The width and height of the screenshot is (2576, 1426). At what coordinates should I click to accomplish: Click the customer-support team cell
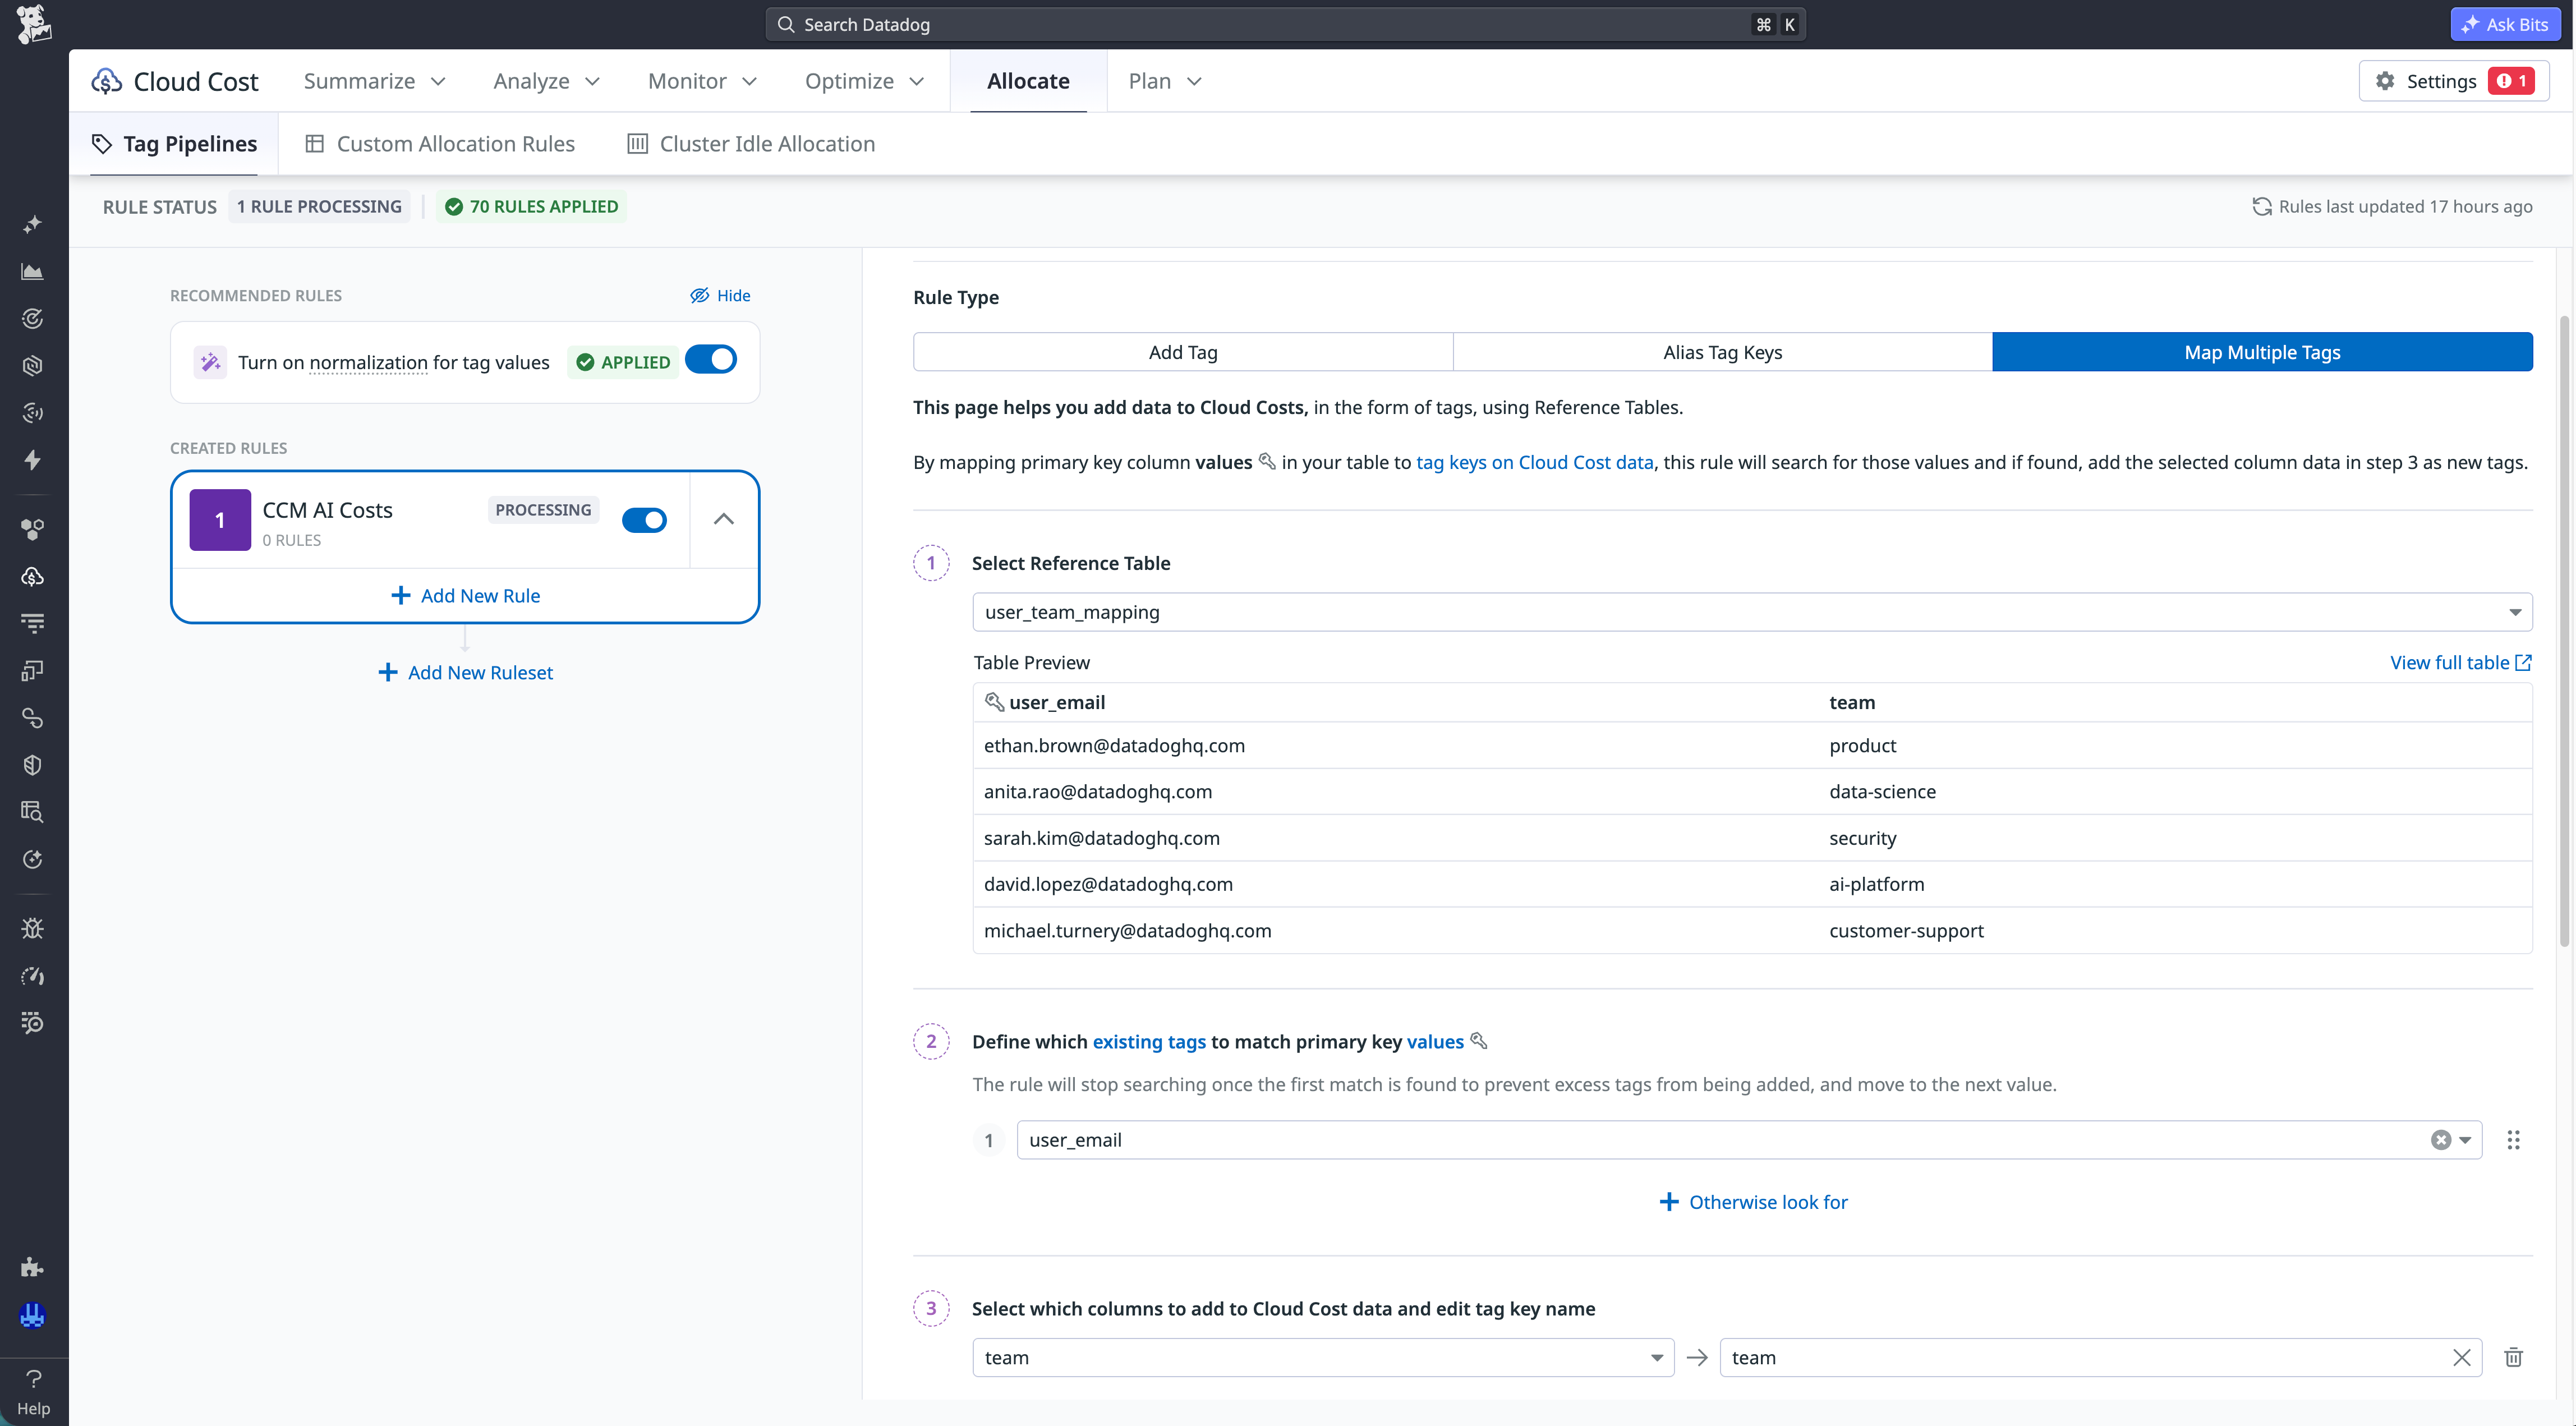point(1906,931)
